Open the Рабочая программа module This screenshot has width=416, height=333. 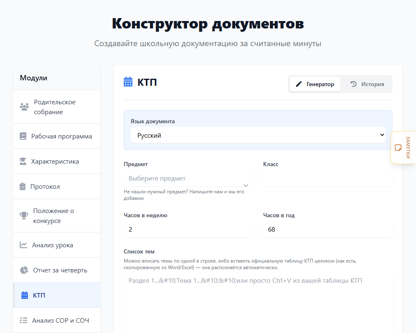coord(57,136)
